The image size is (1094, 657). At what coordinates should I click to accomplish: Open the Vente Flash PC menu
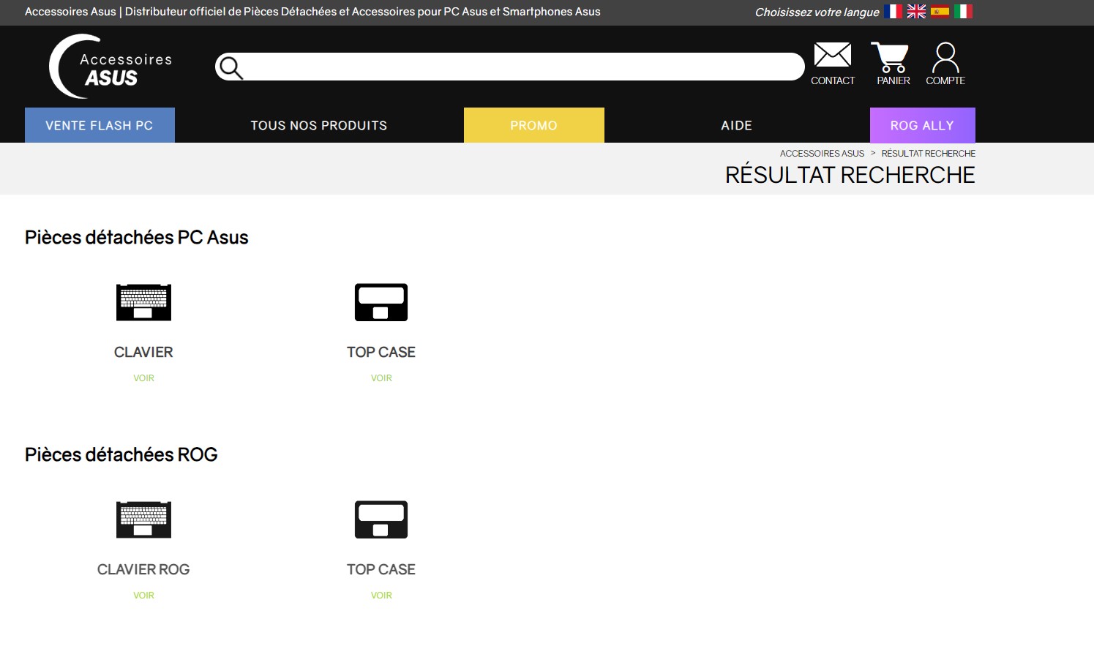[x=100, y=125]
